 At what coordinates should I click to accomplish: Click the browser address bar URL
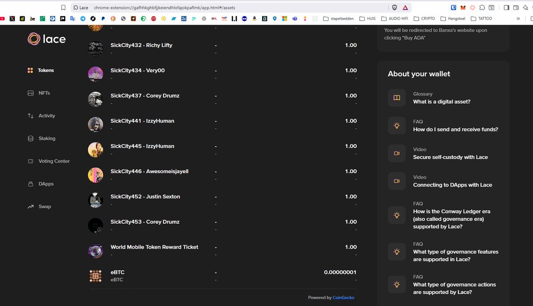[164, 8]
